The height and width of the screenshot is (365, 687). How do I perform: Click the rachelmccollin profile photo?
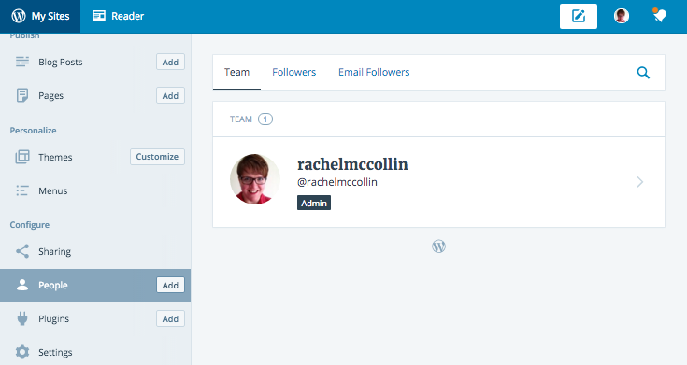(255, 179)
